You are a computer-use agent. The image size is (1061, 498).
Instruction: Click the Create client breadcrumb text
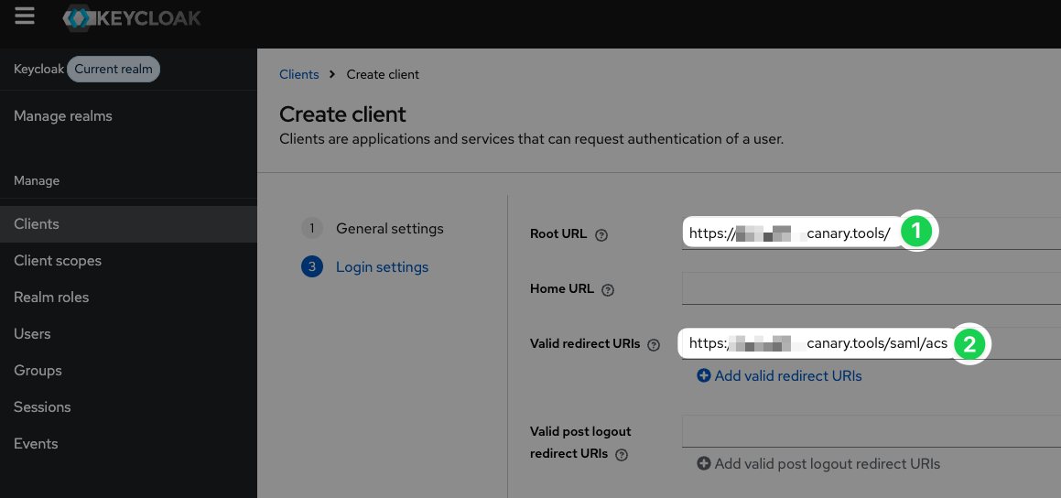pyautogui.click(x=383, y=74)
